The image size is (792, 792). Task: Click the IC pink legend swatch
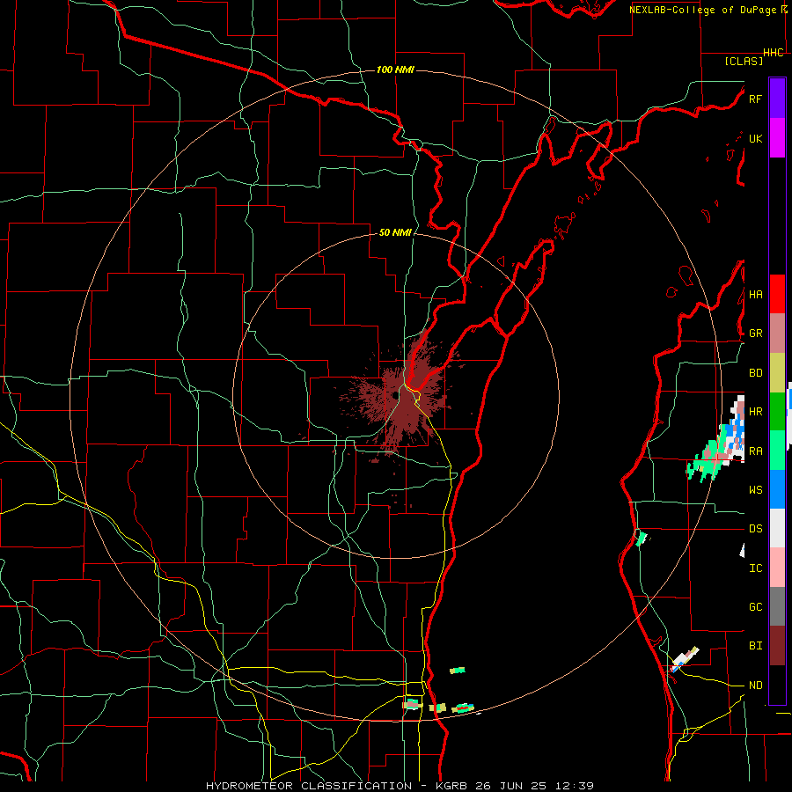(x=777, y=568)
